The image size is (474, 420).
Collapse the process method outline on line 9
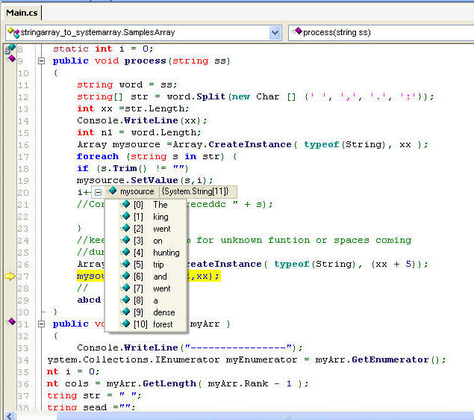click(42, 61)
